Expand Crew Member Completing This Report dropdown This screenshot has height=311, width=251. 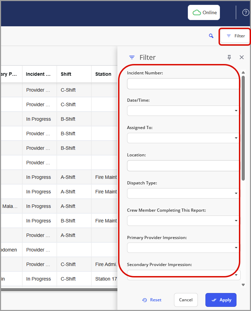(183, 221)
